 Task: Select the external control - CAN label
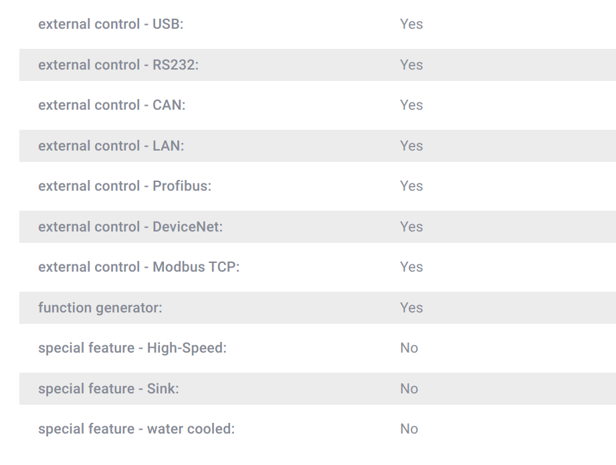(x=112, y=105)
